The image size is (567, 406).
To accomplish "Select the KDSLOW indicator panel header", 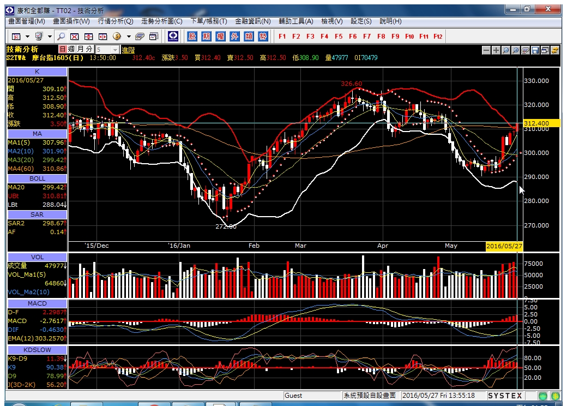I will click(37, 350).
